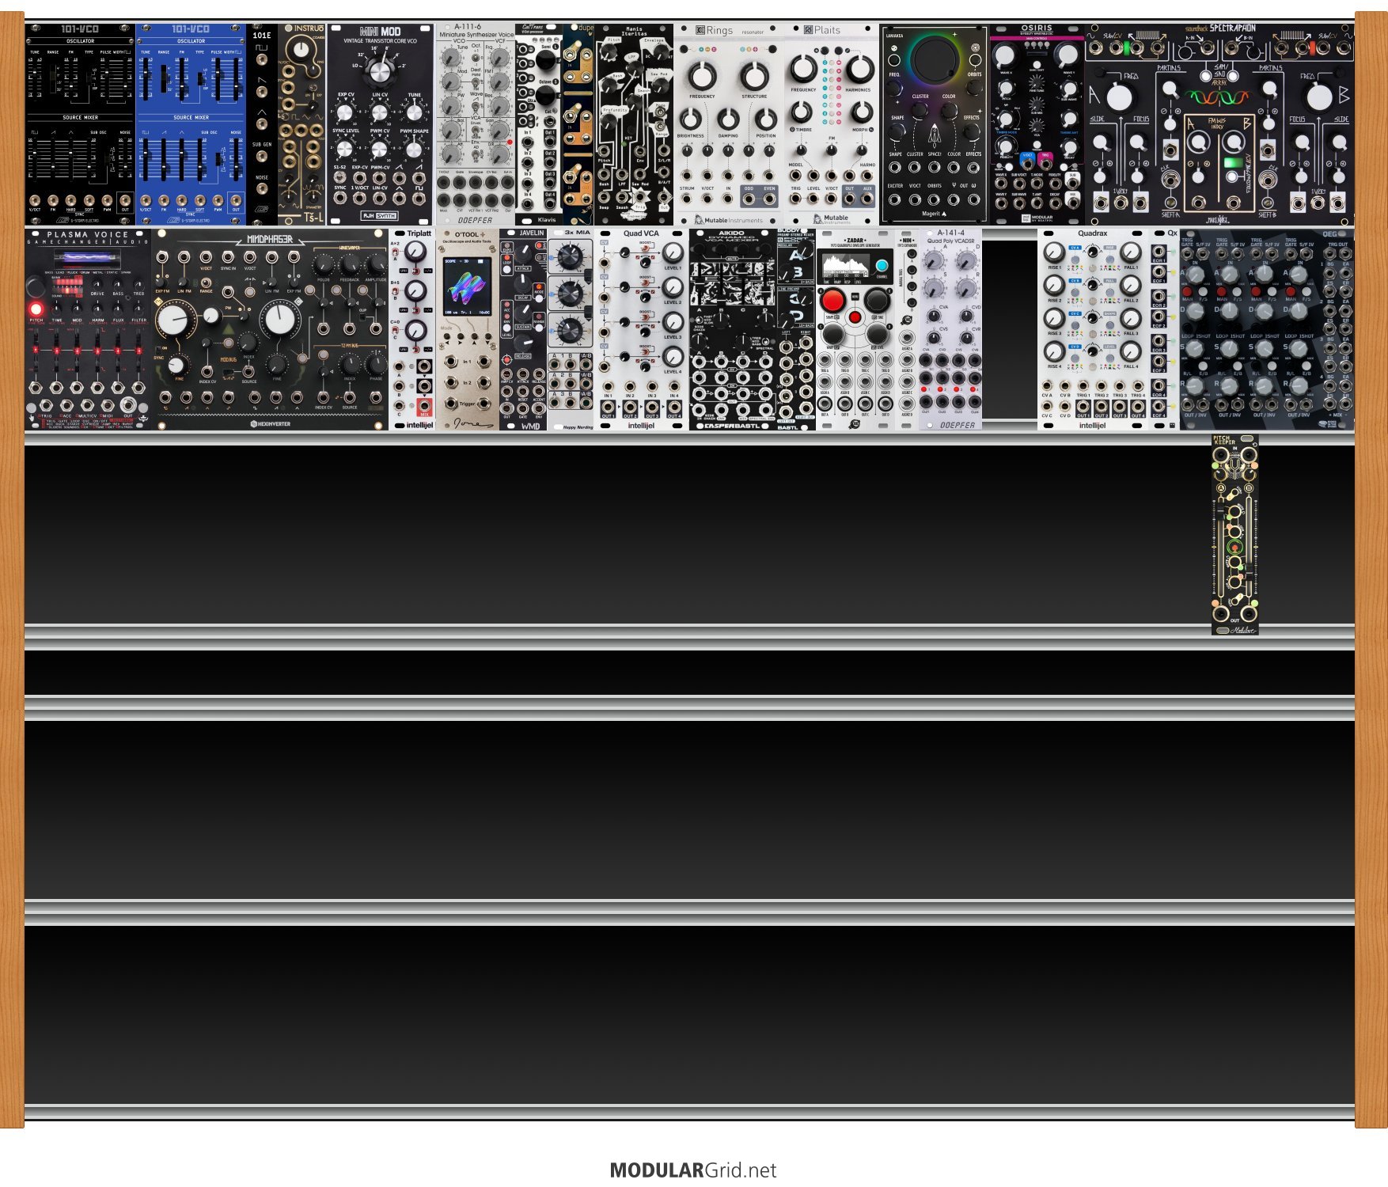Viewport: 1388px width, 1187px height.
Task: Select the OEG quad envelope module
Action: click(x=1267, y=330)
